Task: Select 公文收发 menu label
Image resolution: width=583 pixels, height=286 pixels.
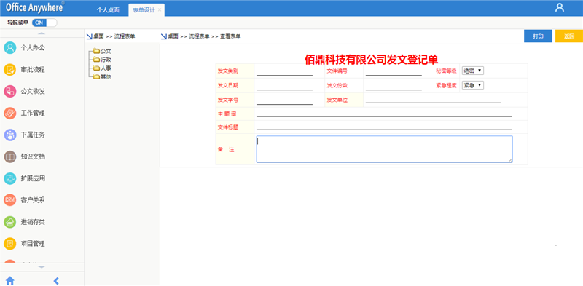Action: (x=33, y=92)
